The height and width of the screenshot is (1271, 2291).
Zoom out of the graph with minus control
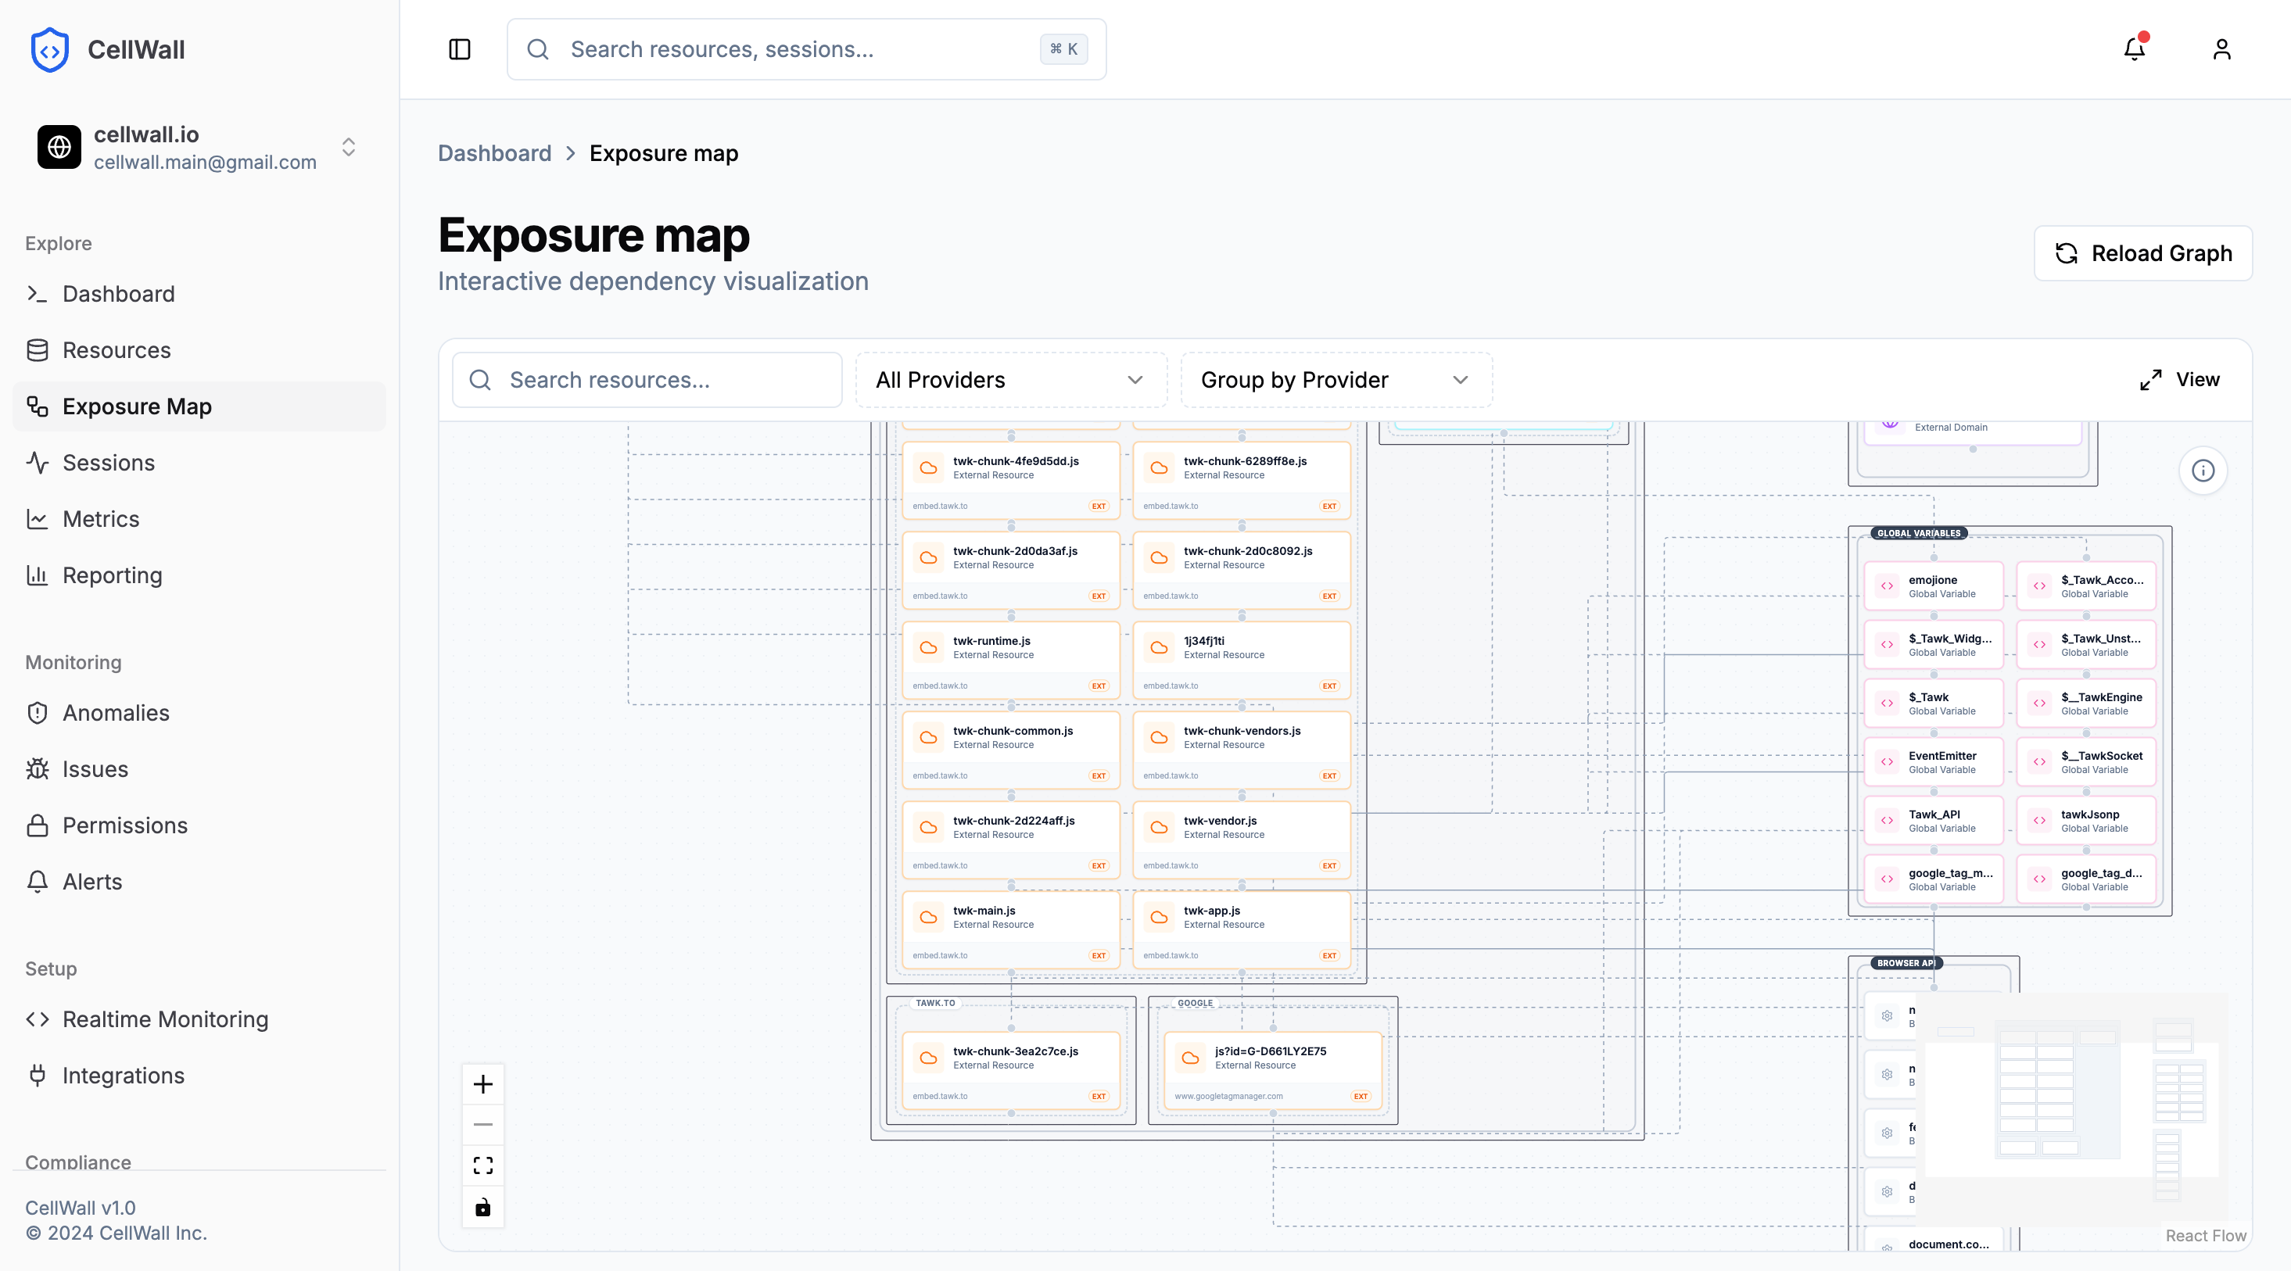(483, 1124)
